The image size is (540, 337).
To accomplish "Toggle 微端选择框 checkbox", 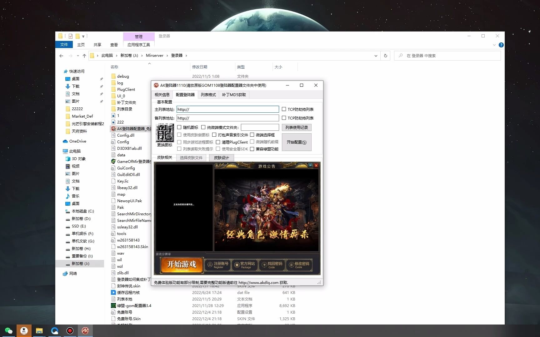I will [x=252, y=135].
